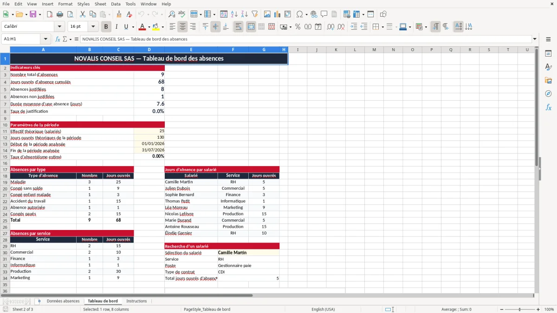The height and width of the screenshot is (313, 557).
Task: Click the Cut scissors icon
Action: click(x=83, y=14)
